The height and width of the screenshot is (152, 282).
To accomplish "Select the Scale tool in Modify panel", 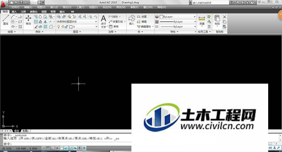I will [36, 21].
